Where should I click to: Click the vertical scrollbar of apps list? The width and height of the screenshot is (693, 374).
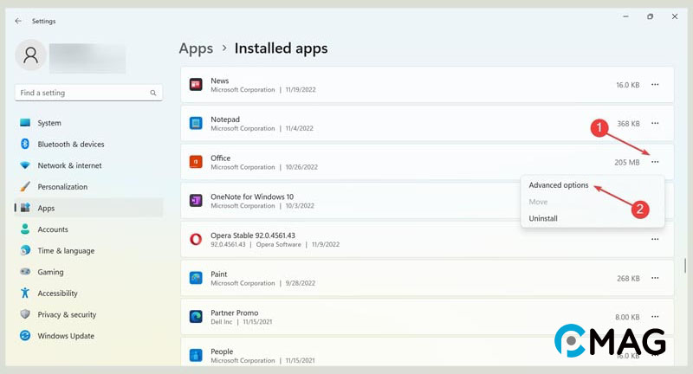[x=685, y=264]
